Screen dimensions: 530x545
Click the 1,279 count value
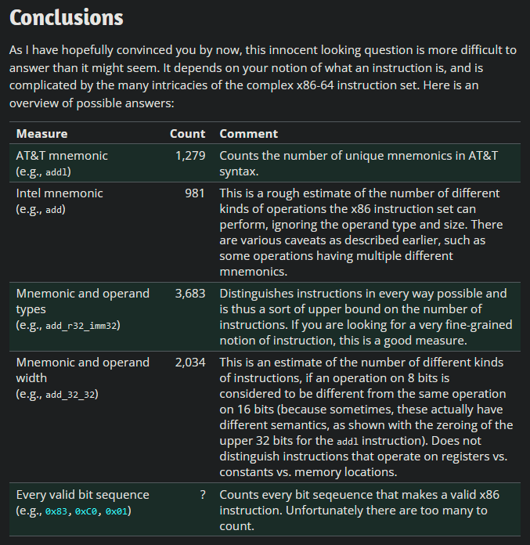pyautogui.click(x=190, y=156)
